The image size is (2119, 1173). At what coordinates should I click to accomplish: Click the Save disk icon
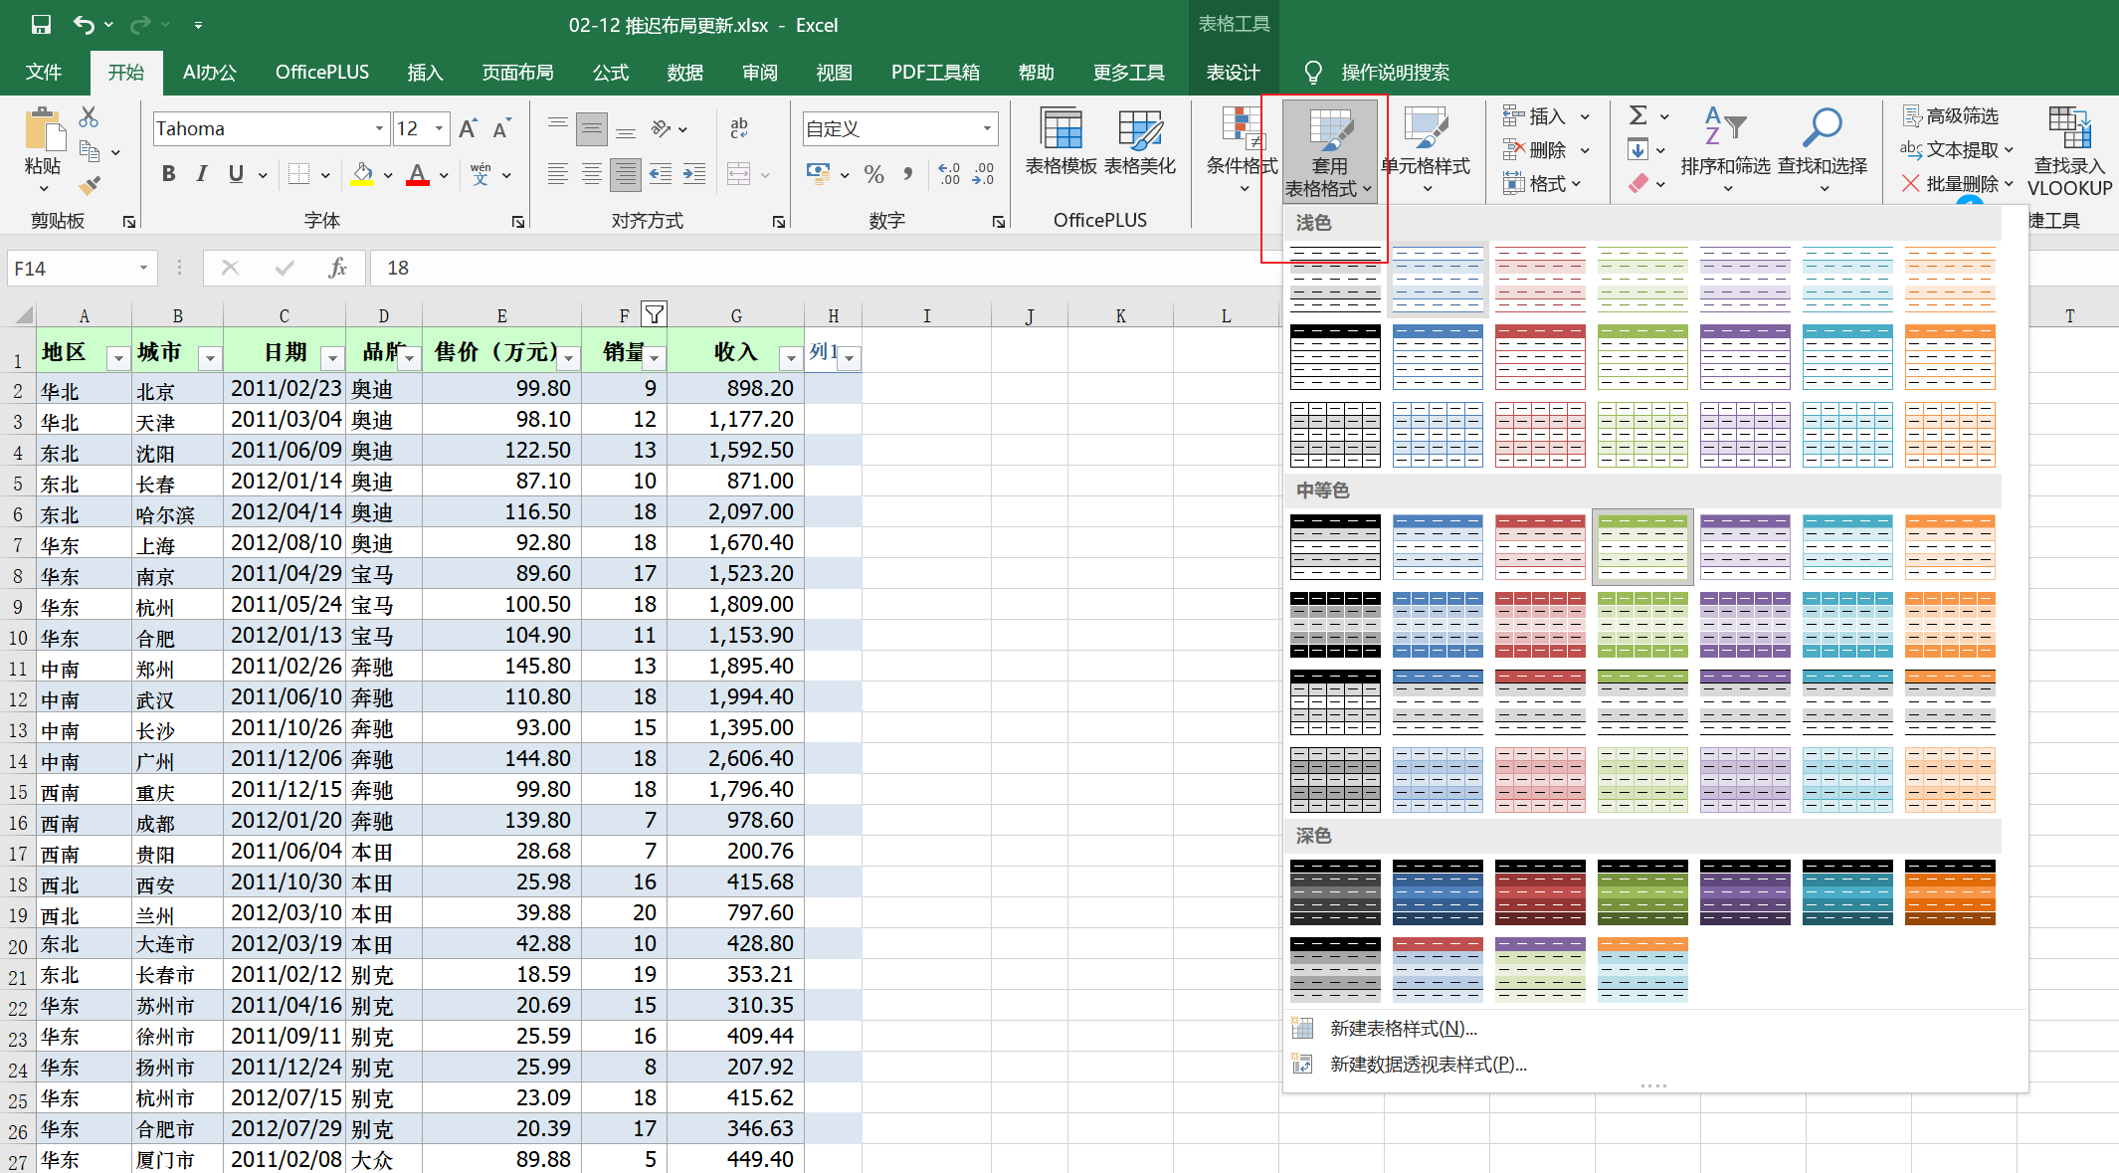pos(41,25)
